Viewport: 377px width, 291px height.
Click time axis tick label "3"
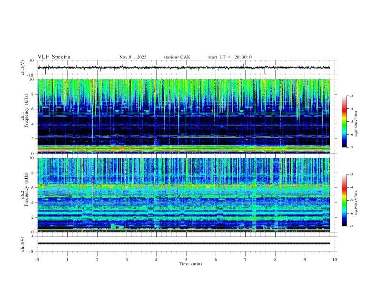click(127, 260)
